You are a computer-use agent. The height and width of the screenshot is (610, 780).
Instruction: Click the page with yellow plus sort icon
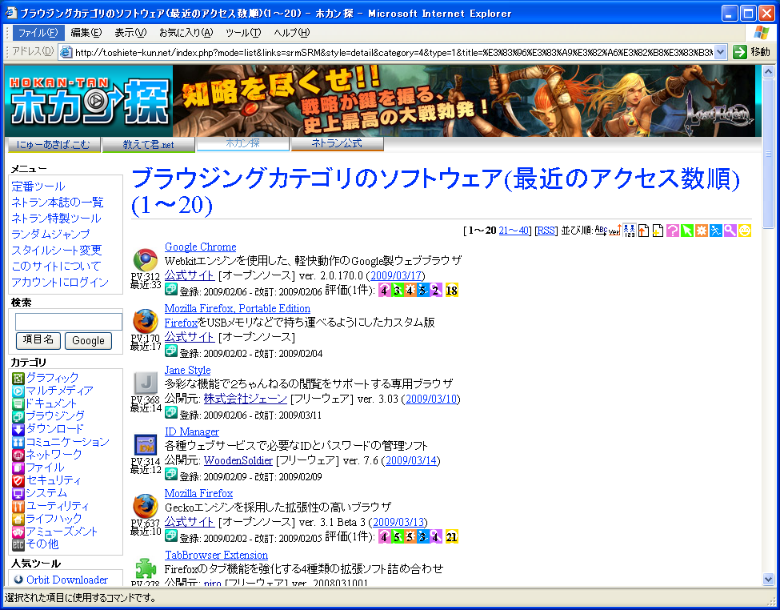(x=658, y=231)
